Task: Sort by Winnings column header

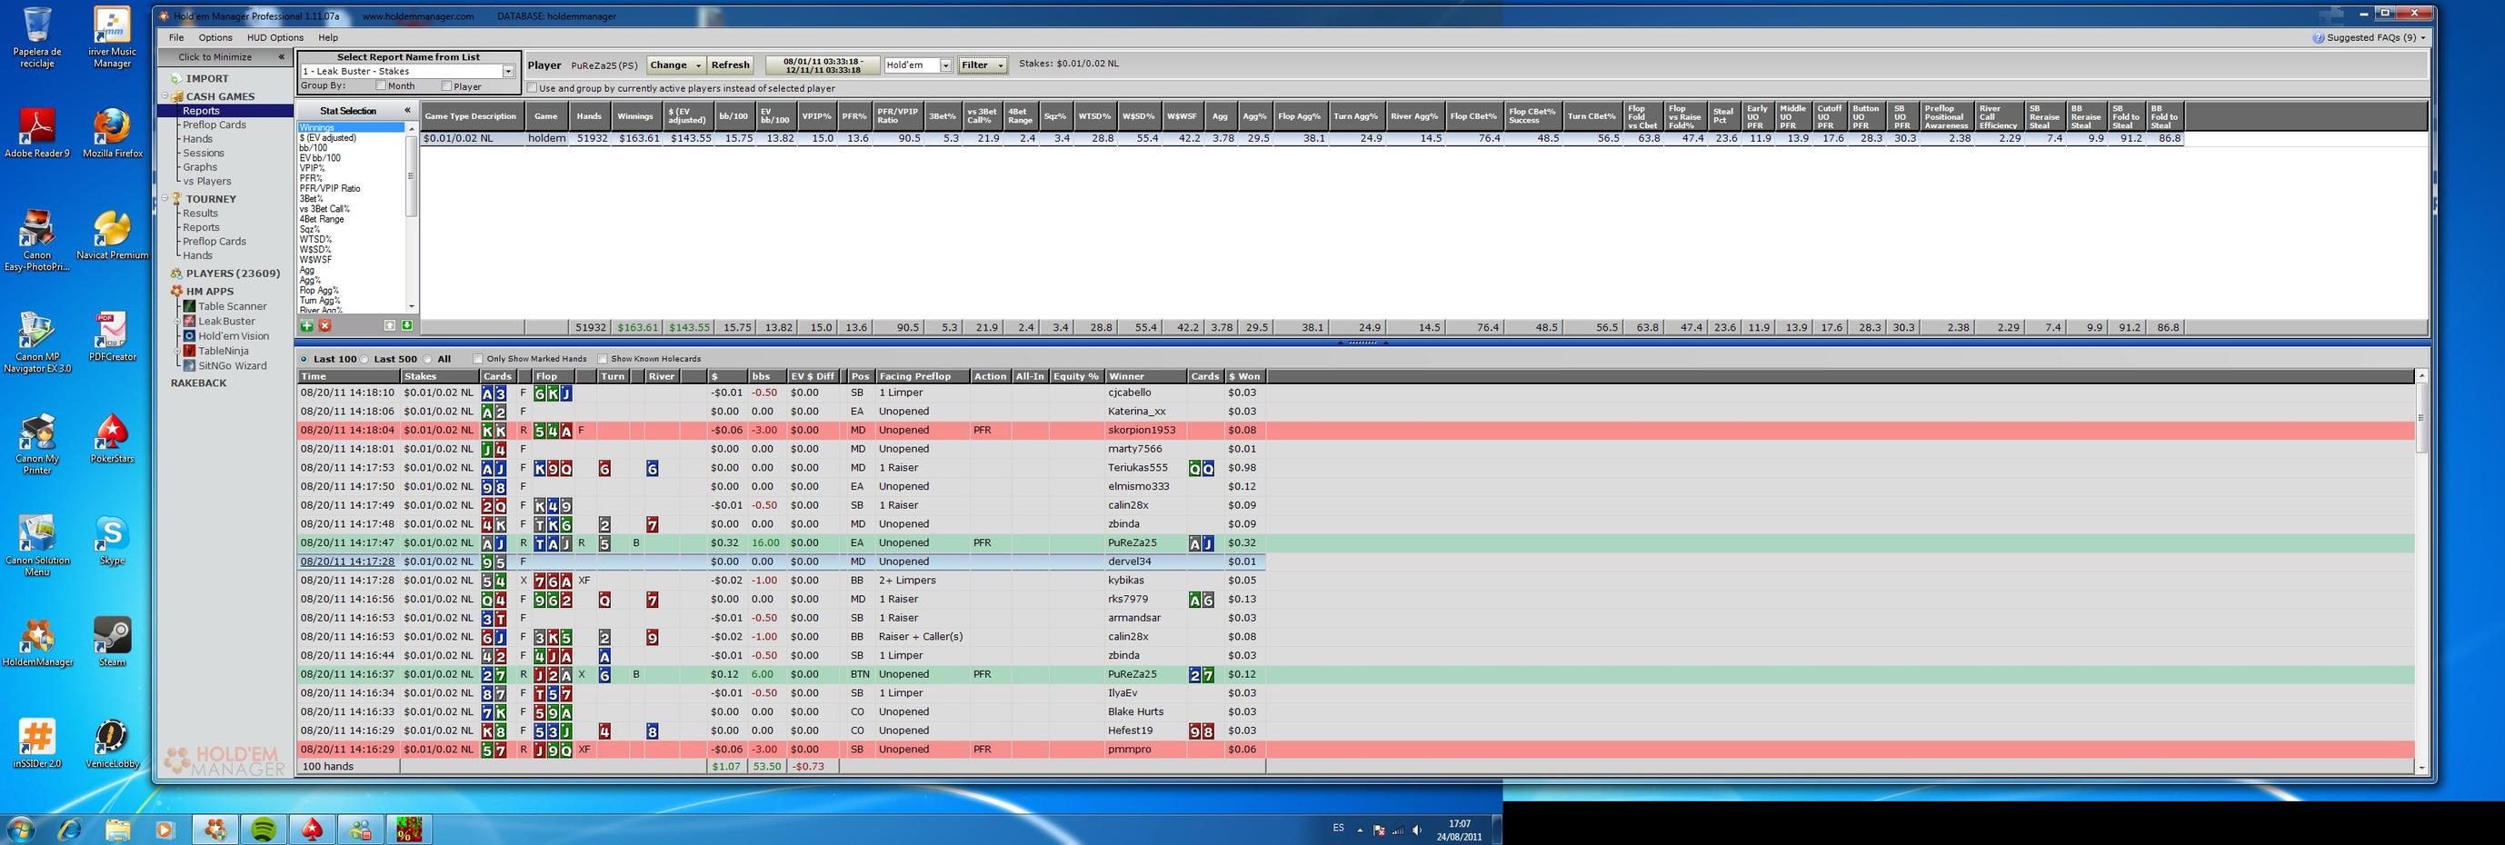Action: tap(635, 116)
